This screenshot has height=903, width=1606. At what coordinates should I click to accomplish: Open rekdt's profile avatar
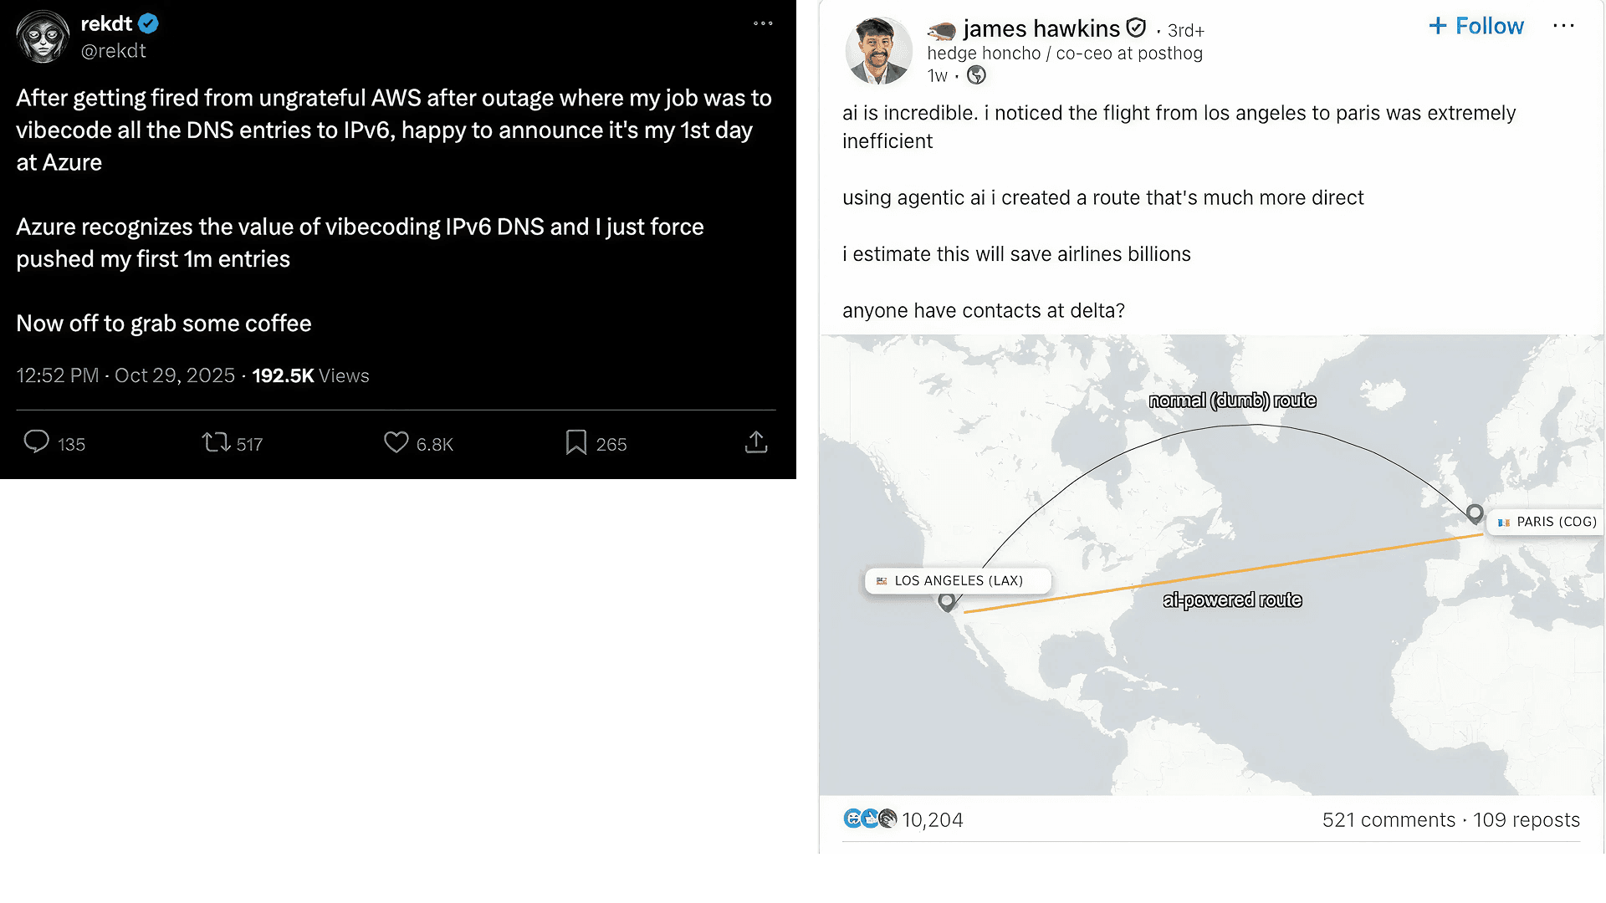(43, 38)
